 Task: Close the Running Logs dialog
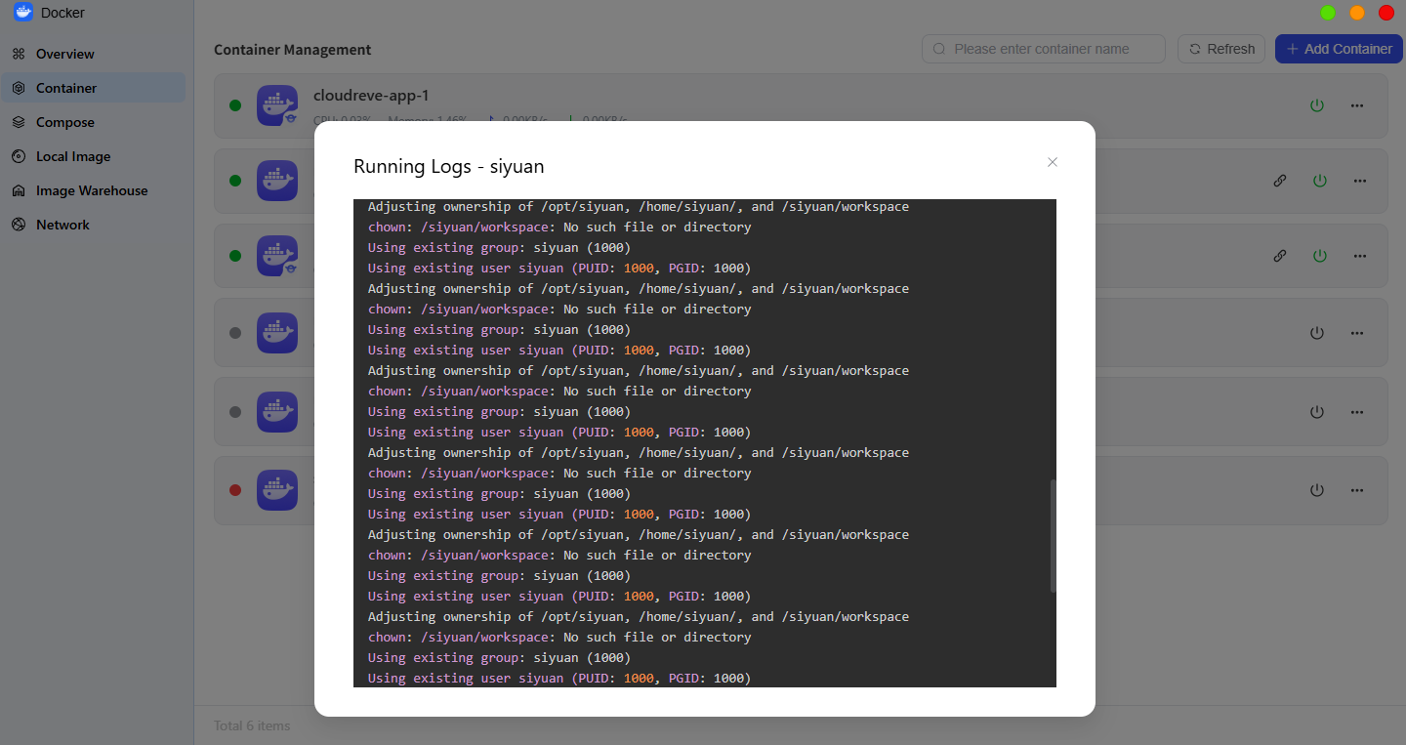point(1053,162)
